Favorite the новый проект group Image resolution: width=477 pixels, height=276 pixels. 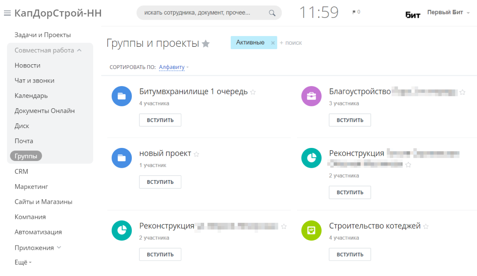click(x=196, y=154)
